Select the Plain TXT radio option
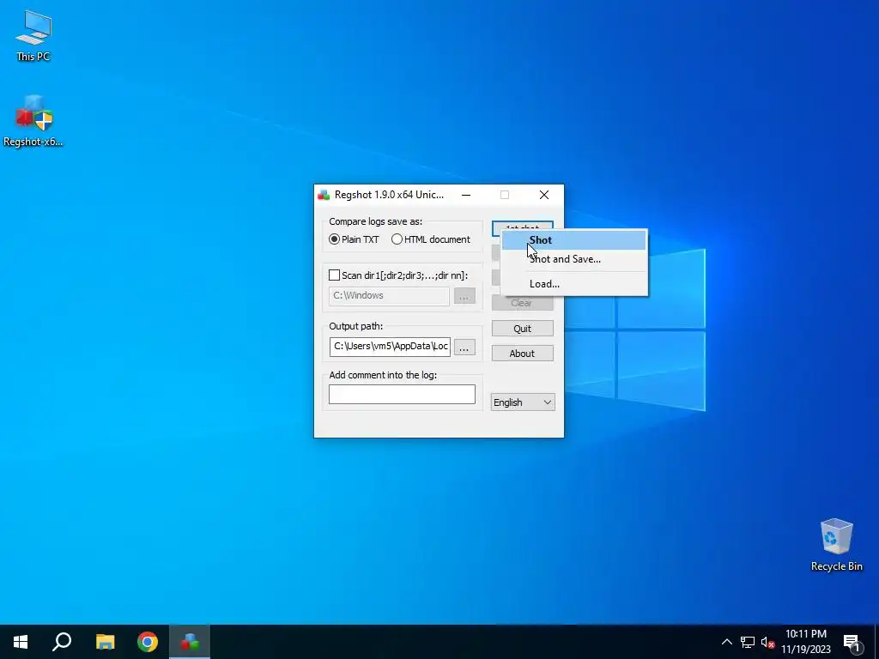Screen dimensions: 879x659 pos(354,239)
